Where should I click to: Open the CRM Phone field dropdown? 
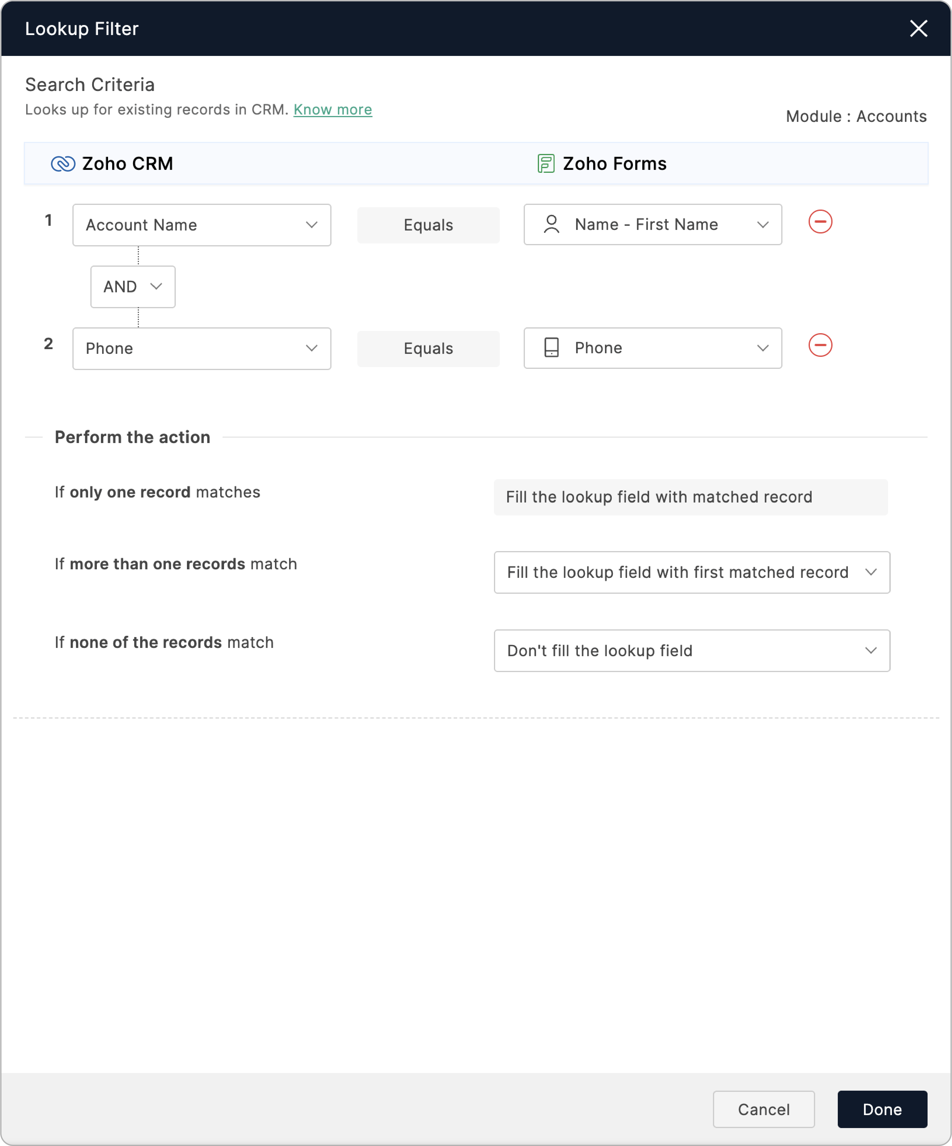tap(201, 348)
